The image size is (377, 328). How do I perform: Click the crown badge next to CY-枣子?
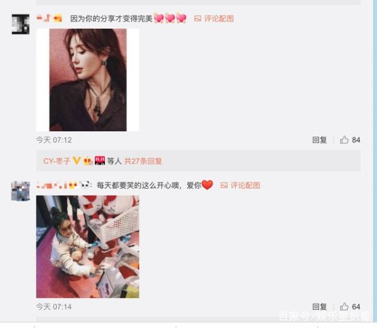click(88, 161)
